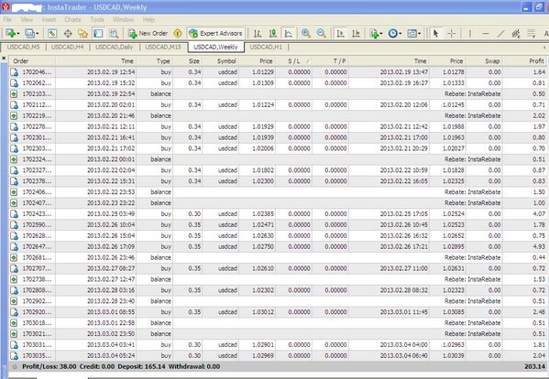The width and height of the screenshot is (549, 379).
Task: Open MetaEditor via yellow diamond icon
Action: (x=178, y=33)
